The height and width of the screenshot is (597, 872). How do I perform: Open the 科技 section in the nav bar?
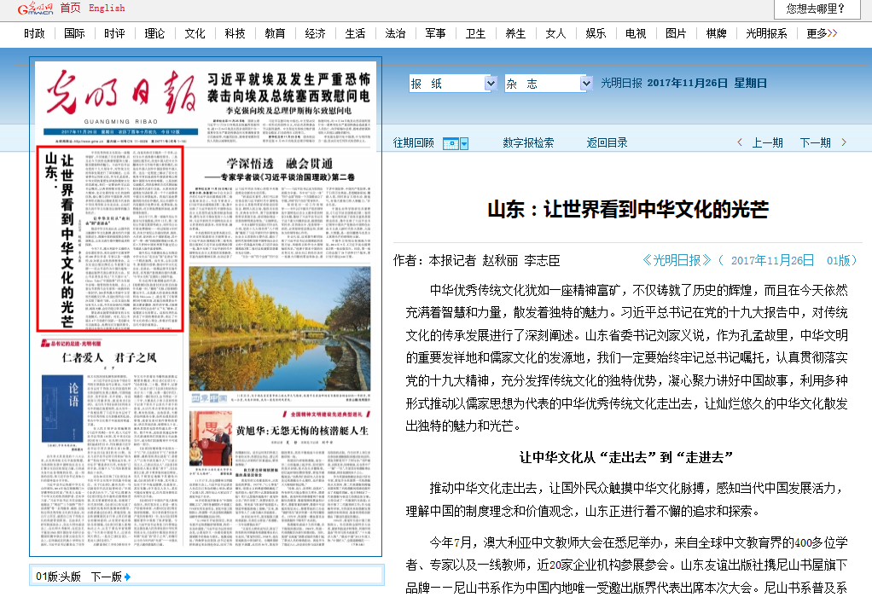pyautogui.click(x=235, y=33)
